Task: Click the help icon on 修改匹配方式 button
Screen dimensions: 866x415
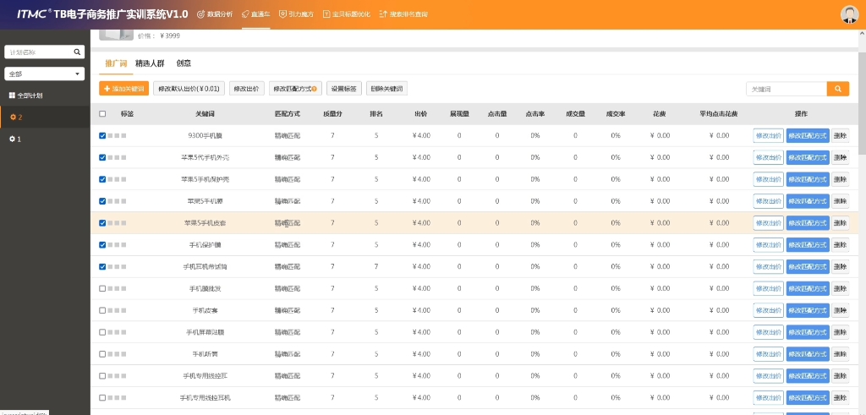Action: pos(314,89)
